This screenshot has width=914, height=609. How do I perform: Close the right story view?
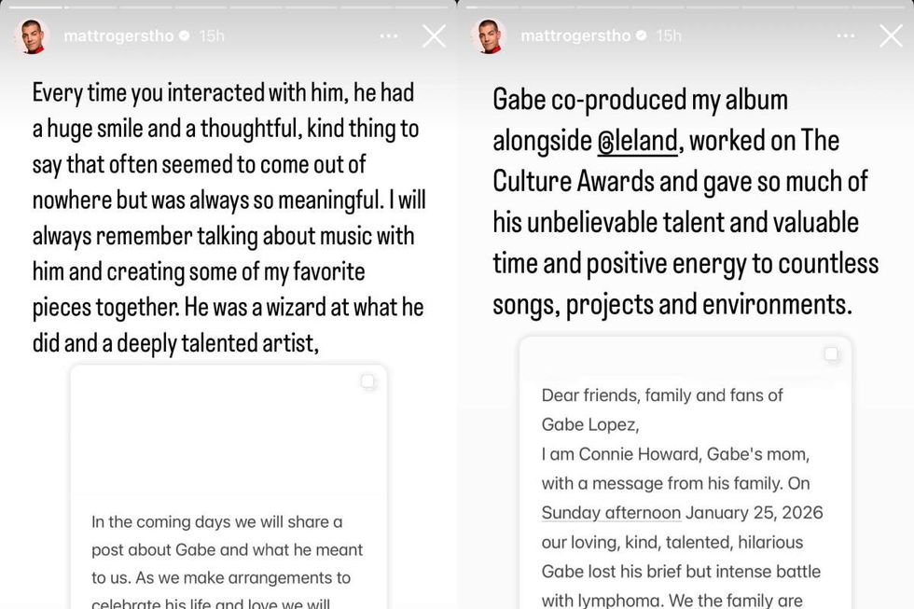[892, 36]
